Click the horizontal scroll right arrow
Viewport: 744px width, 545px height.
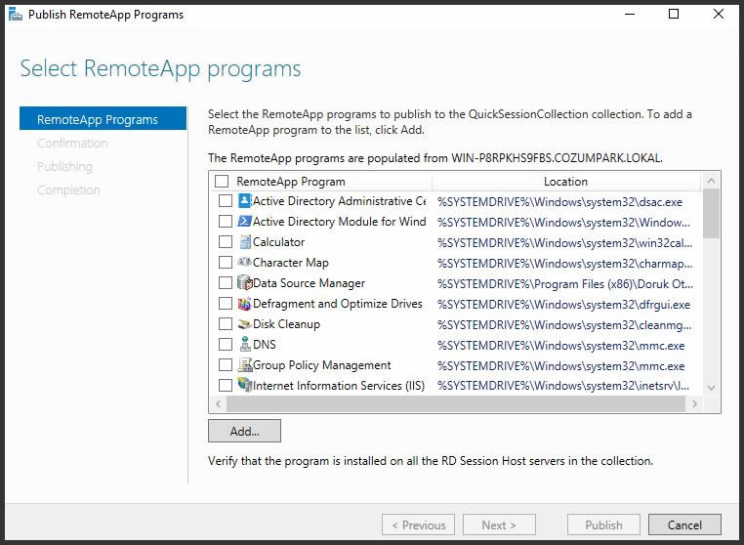click(694, 404)
